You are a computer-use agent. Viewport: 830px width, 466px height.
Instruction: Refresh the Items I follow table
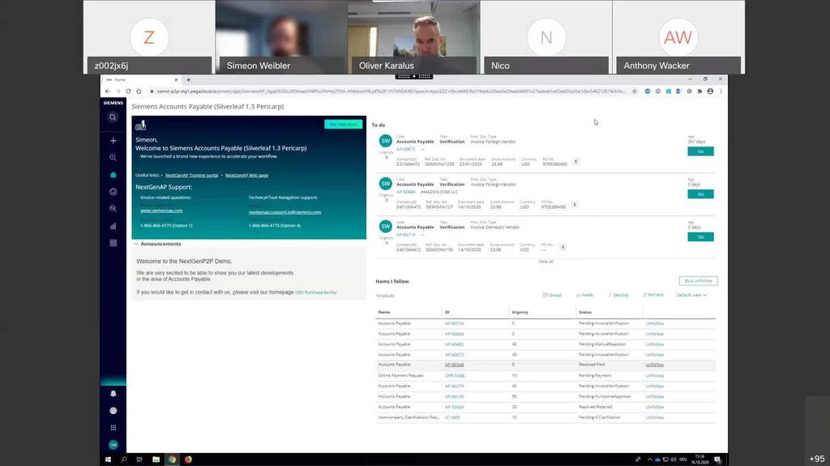(x=652, y=295)
